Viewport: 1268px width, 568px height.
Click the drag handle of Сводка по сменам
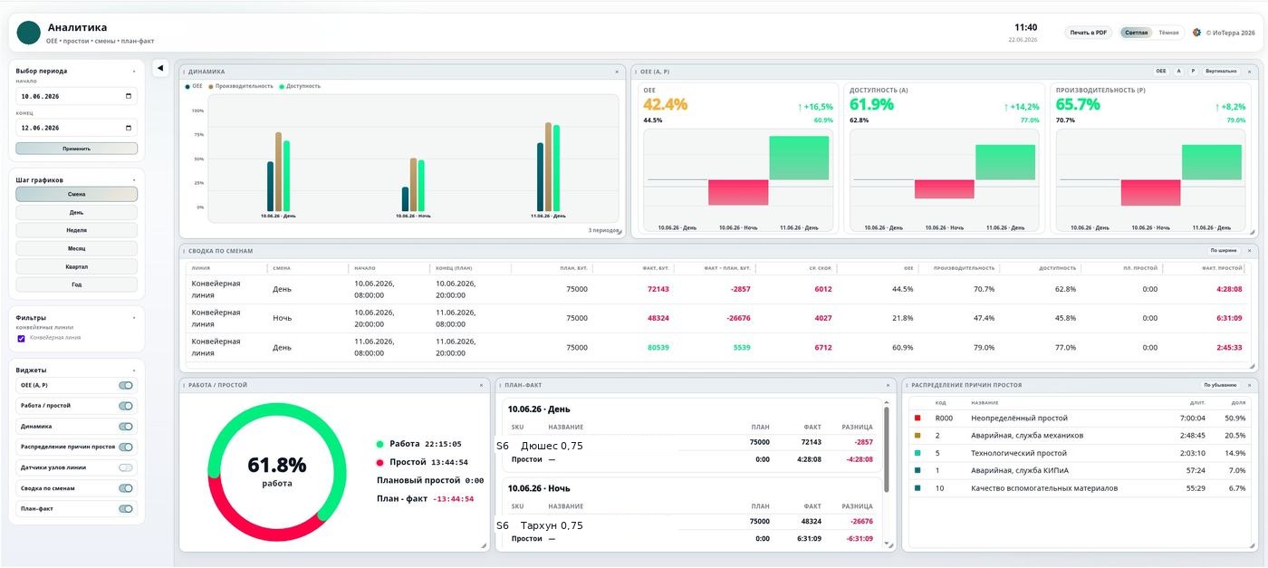click(x=184, y=250)
